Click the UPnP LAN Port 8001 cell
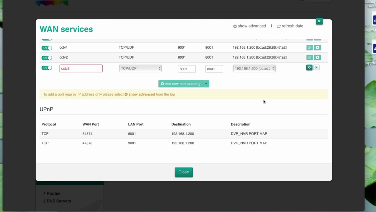Viewport: 376px width, 212px height. [x=132, y=134]
